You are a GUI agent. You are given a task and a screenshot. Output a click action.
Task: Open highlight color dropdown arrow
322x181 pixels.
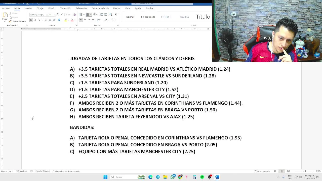point(68,20)
